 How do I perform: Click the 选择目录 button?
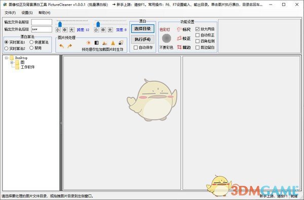(142, 29)
